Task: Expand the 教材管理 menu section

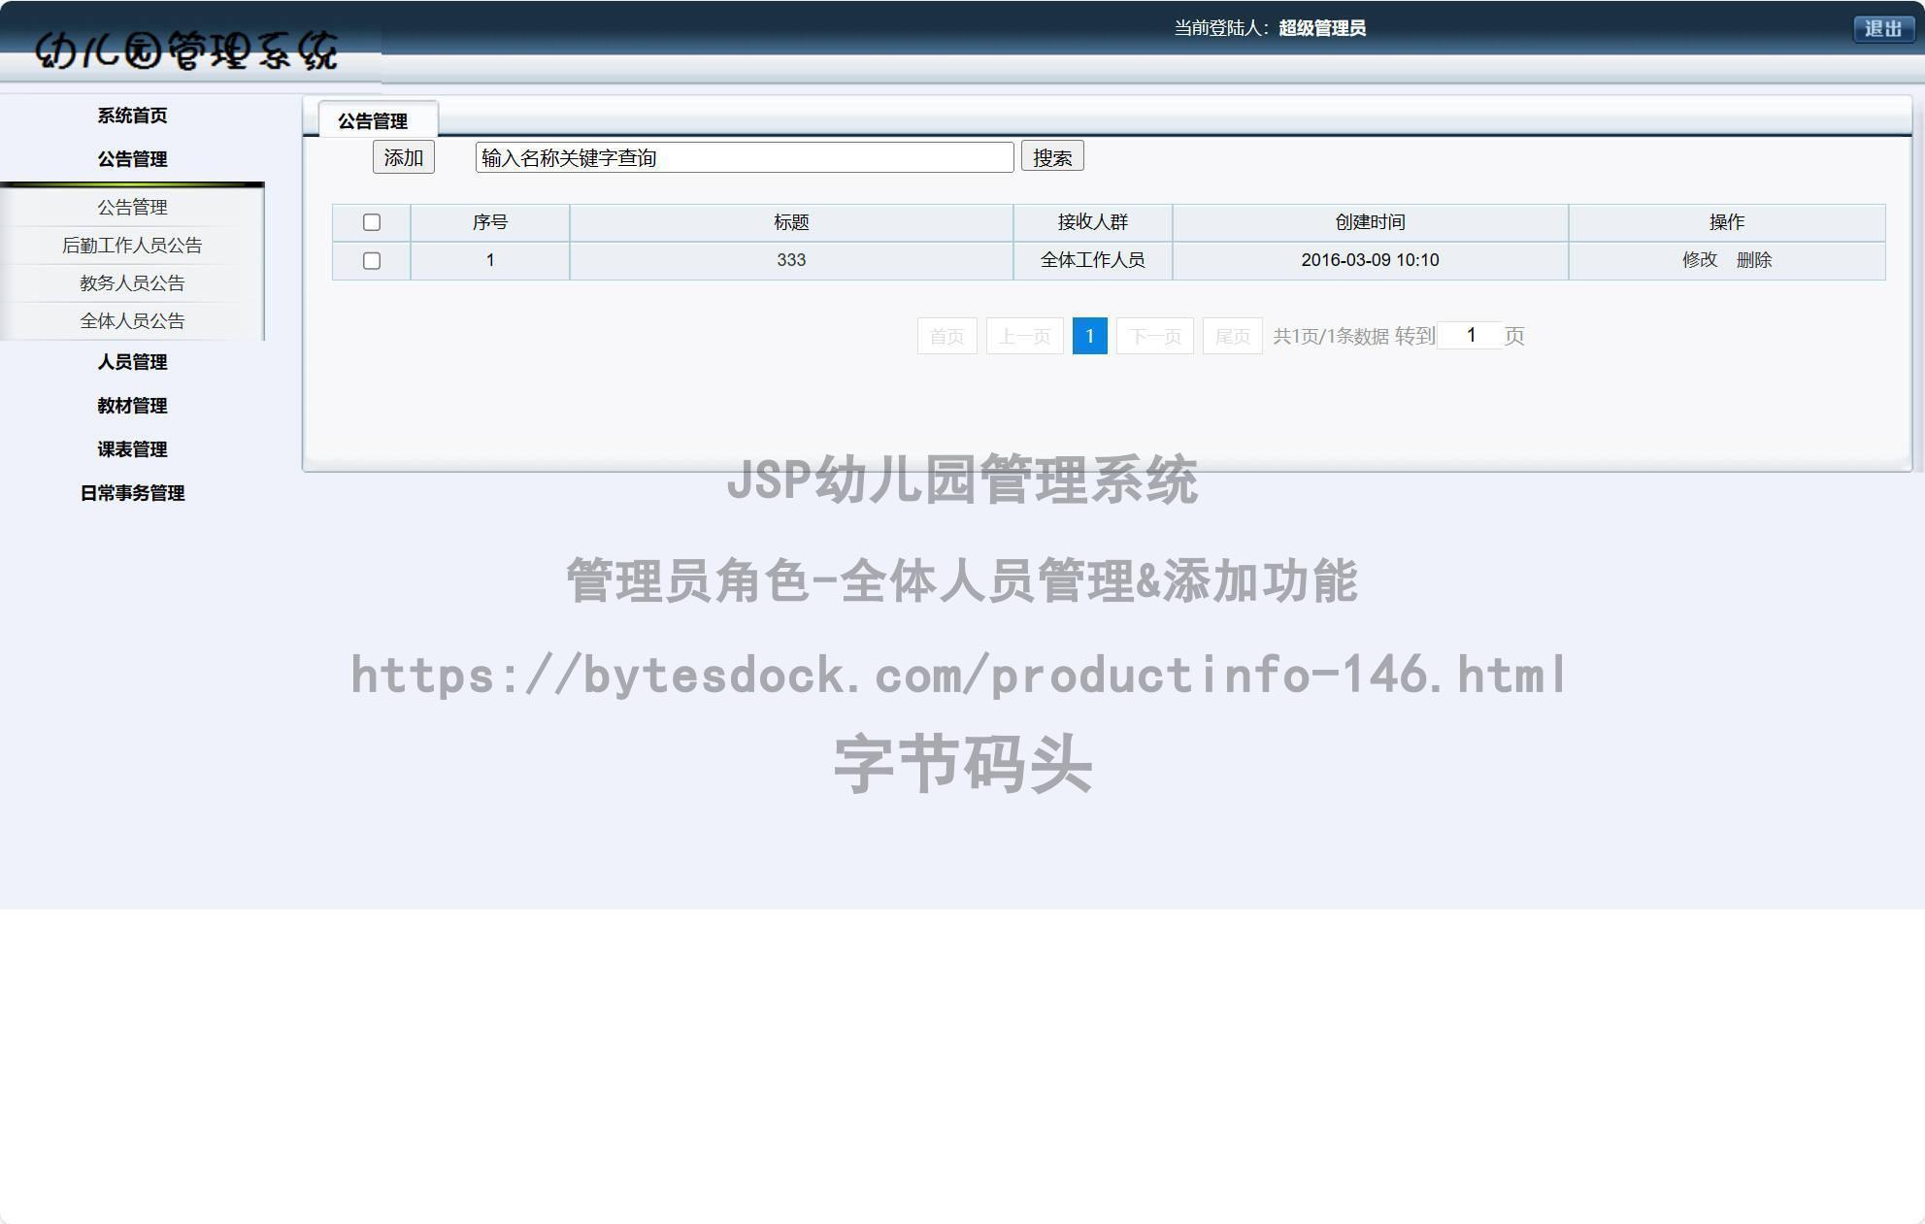Action: pos(132,406)
